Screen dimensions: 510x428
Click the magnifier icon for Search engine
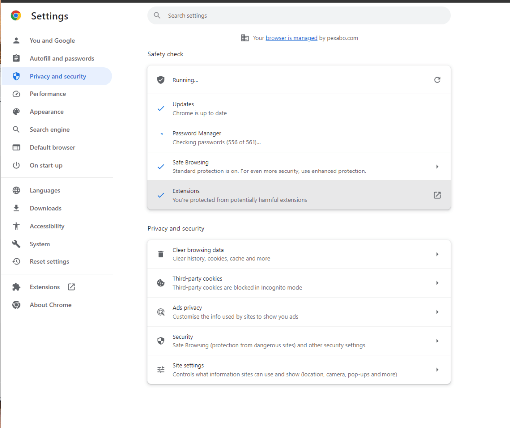16,130
